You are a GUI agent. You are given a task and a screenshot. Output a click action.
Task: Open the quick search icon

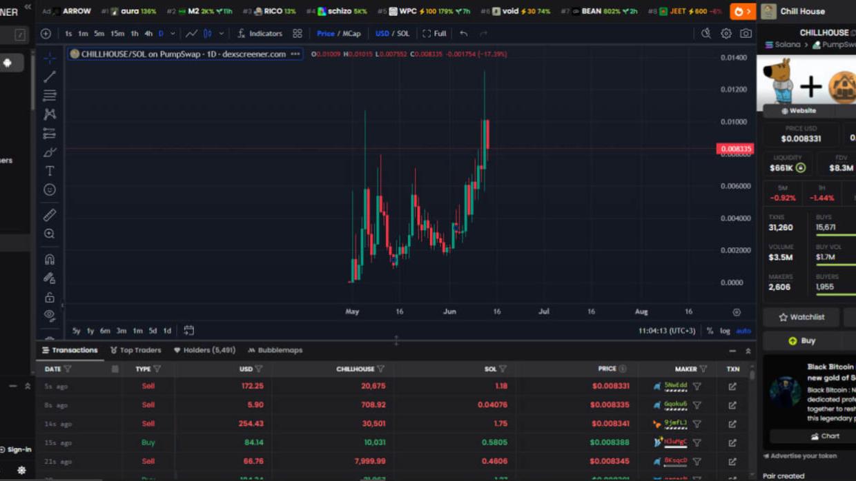coord(706,33)
